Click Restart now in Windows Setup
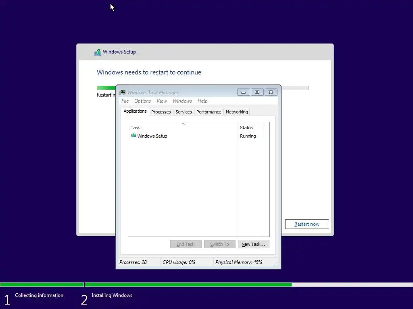 point(307,224)
